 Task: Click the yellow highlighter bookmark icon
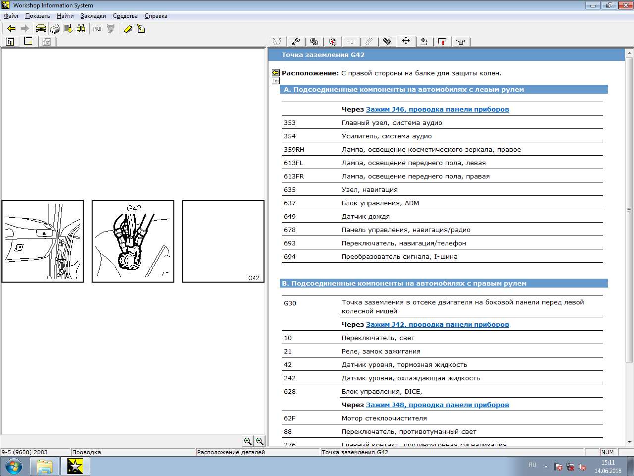coord(127,29)
